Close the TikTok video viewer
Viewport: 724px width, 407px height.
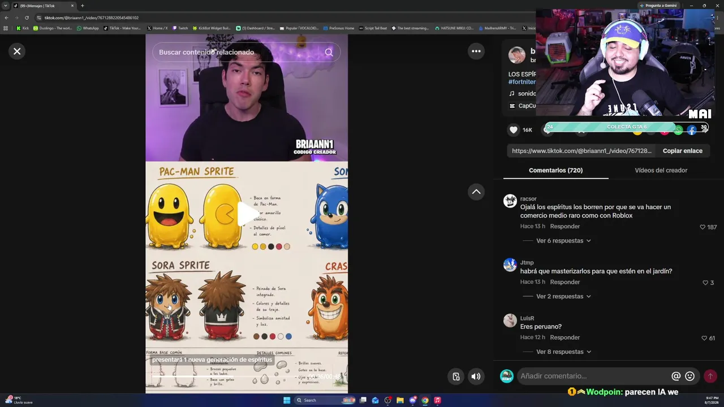[17, 51]
